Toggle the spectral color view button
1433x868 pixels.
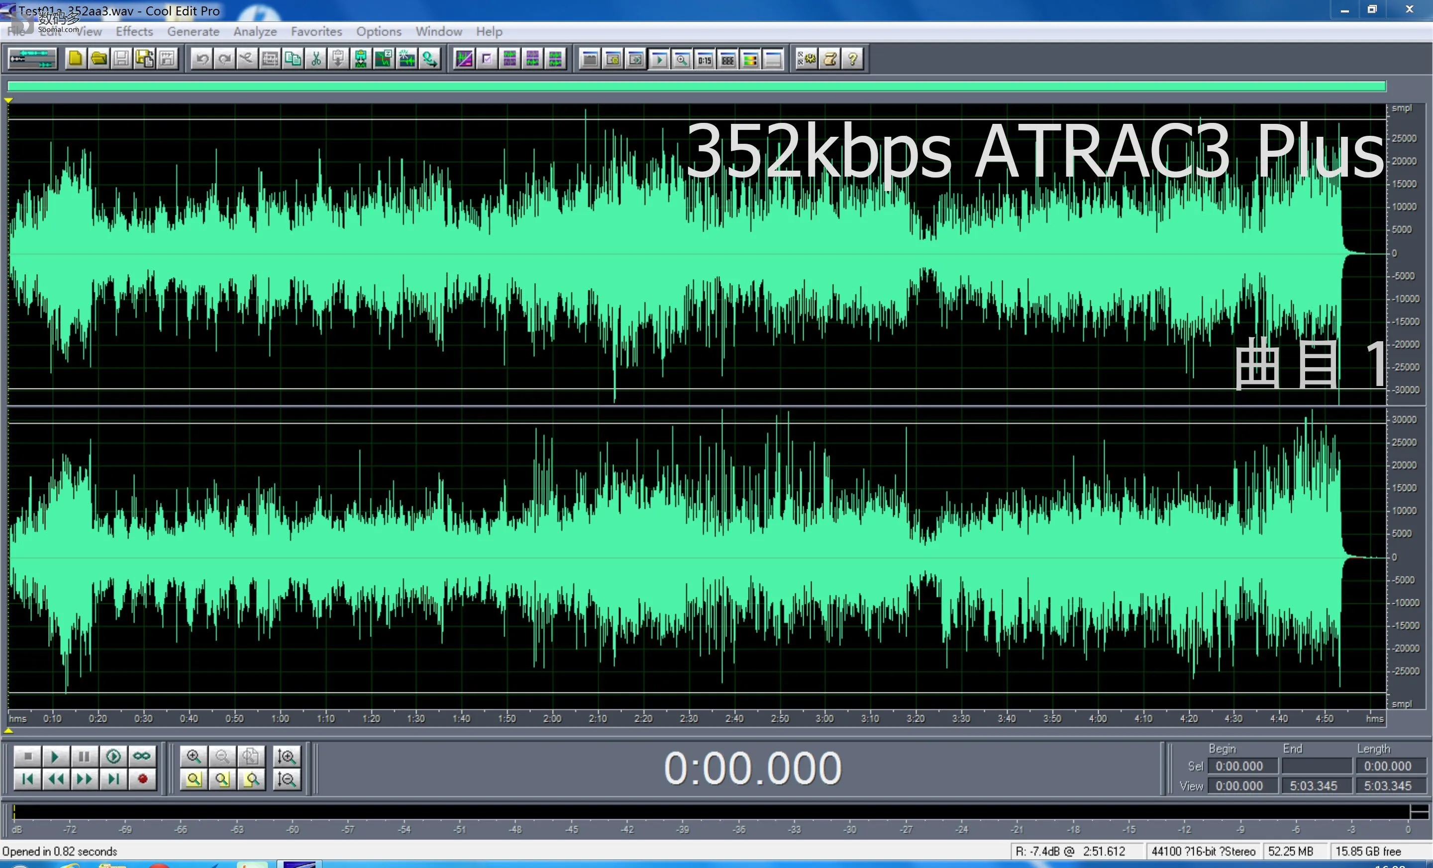point(750,59)
